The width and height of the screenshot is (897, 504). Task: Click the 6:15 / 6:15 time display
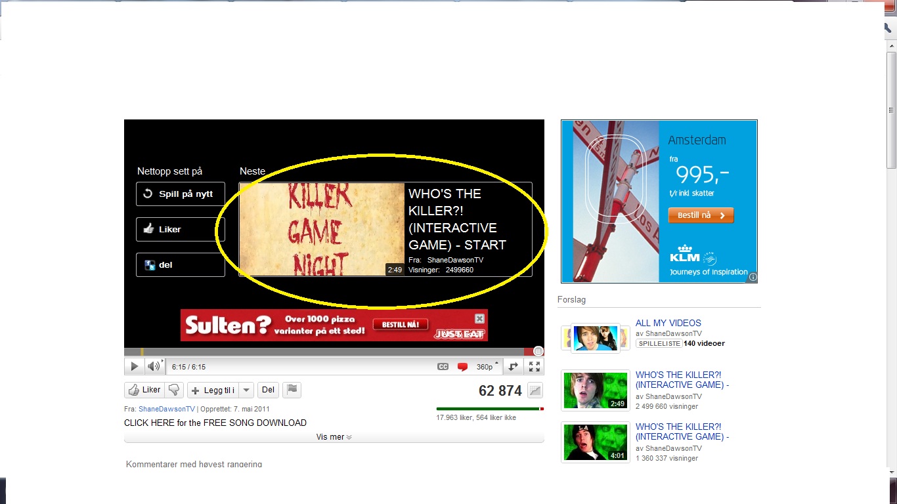189,367
